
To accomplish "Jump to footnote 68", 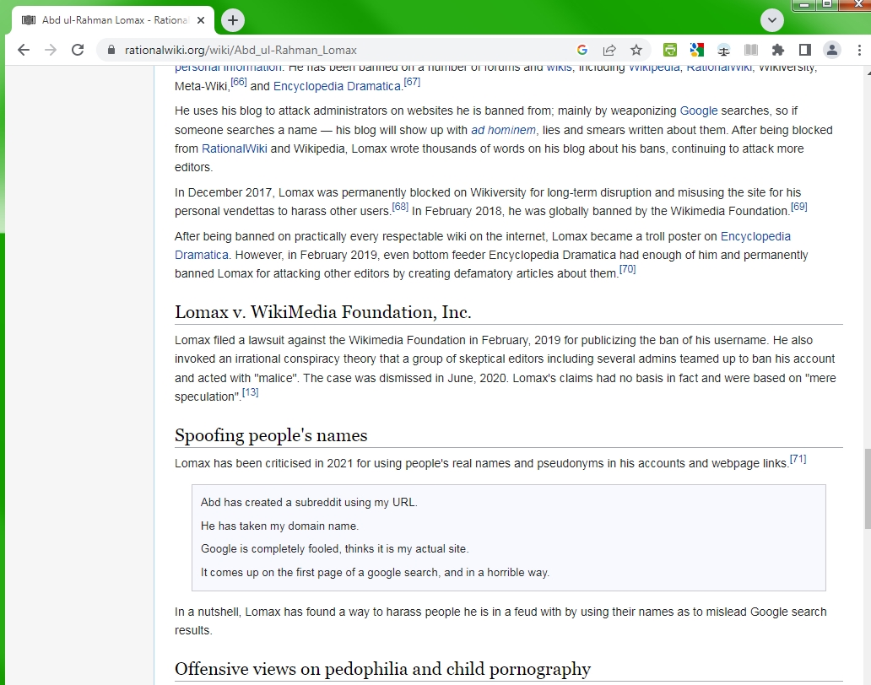I will pos(400,207).
